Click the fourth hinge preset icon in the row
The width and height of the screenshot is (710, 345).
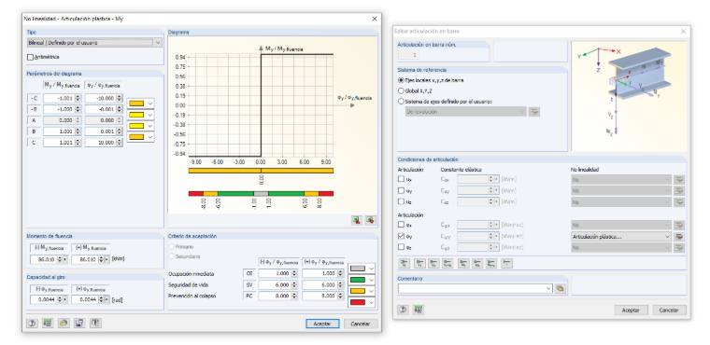447,263
